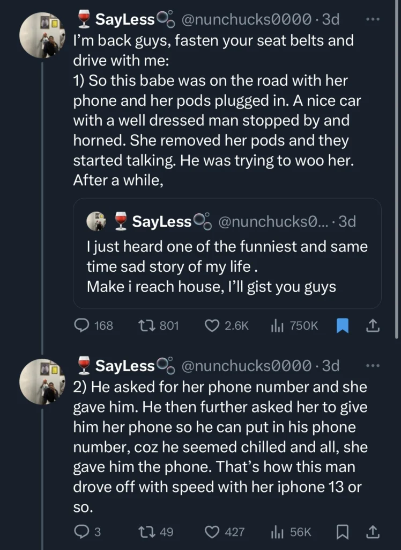The height and width of the screenshot is (550, 401).
Task: Open view analytics showing 750K views
Action: click(278, 325)
